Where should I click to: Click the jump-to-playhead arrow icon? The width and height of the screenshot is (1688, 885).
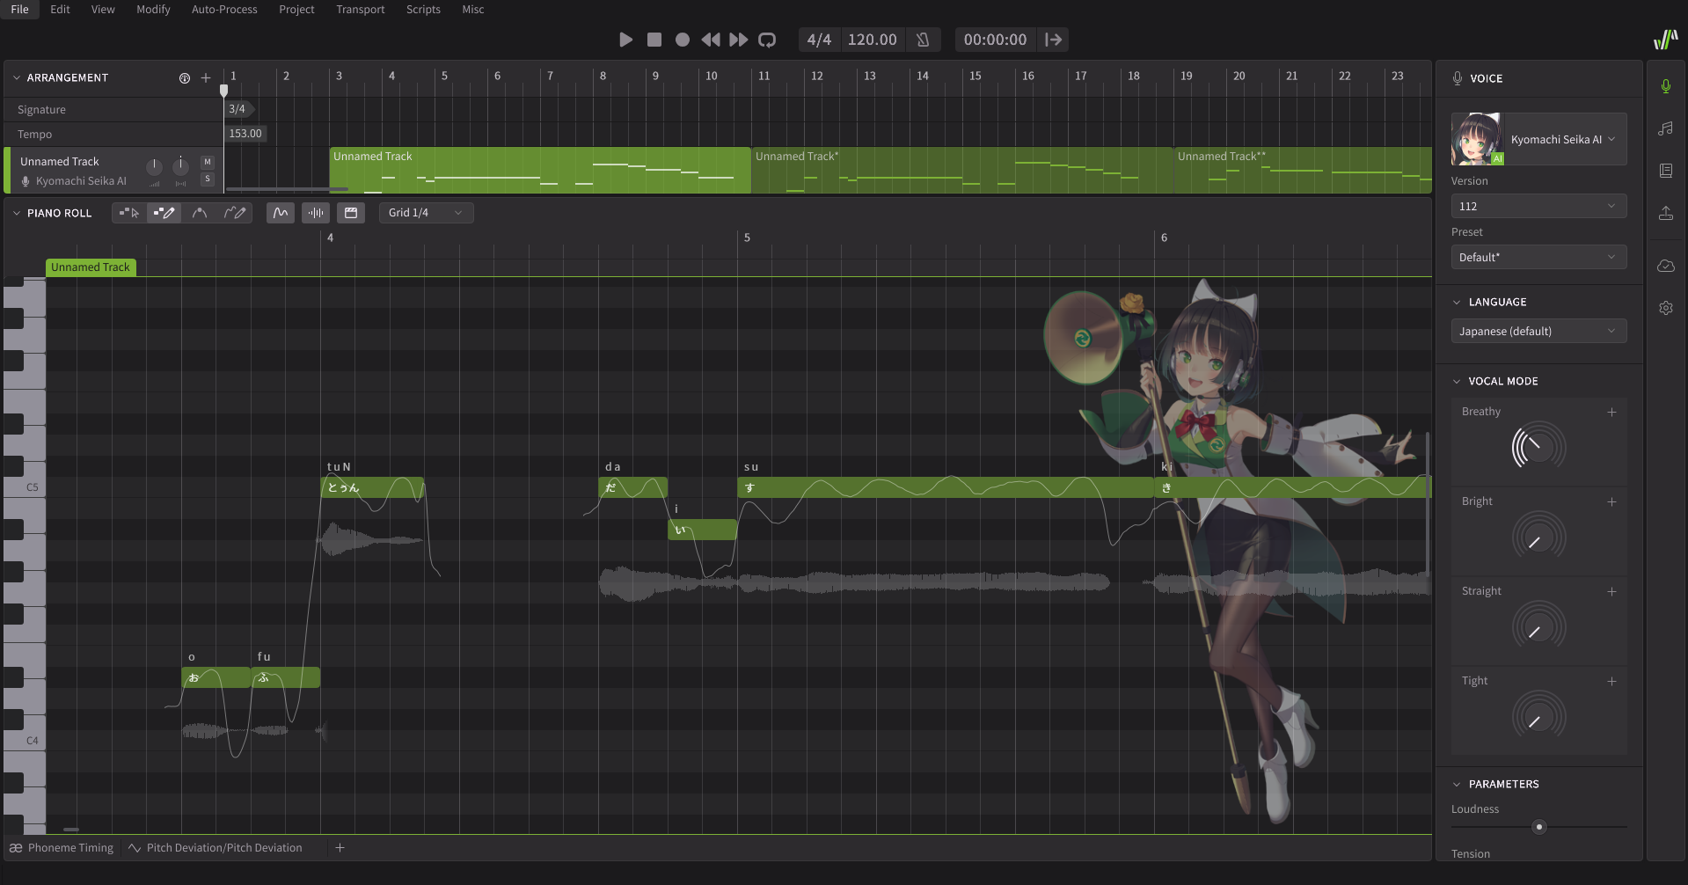coord(1054,40)
